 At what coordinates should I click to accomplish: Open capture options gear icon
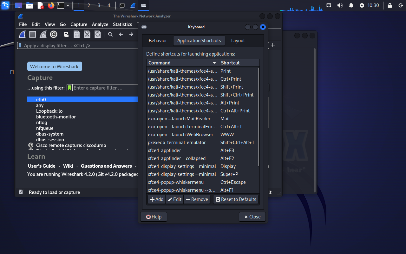[54, 34]
